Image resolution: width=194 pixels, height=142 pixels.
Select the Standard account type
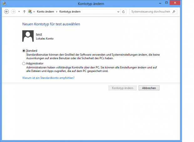point(24,51)
